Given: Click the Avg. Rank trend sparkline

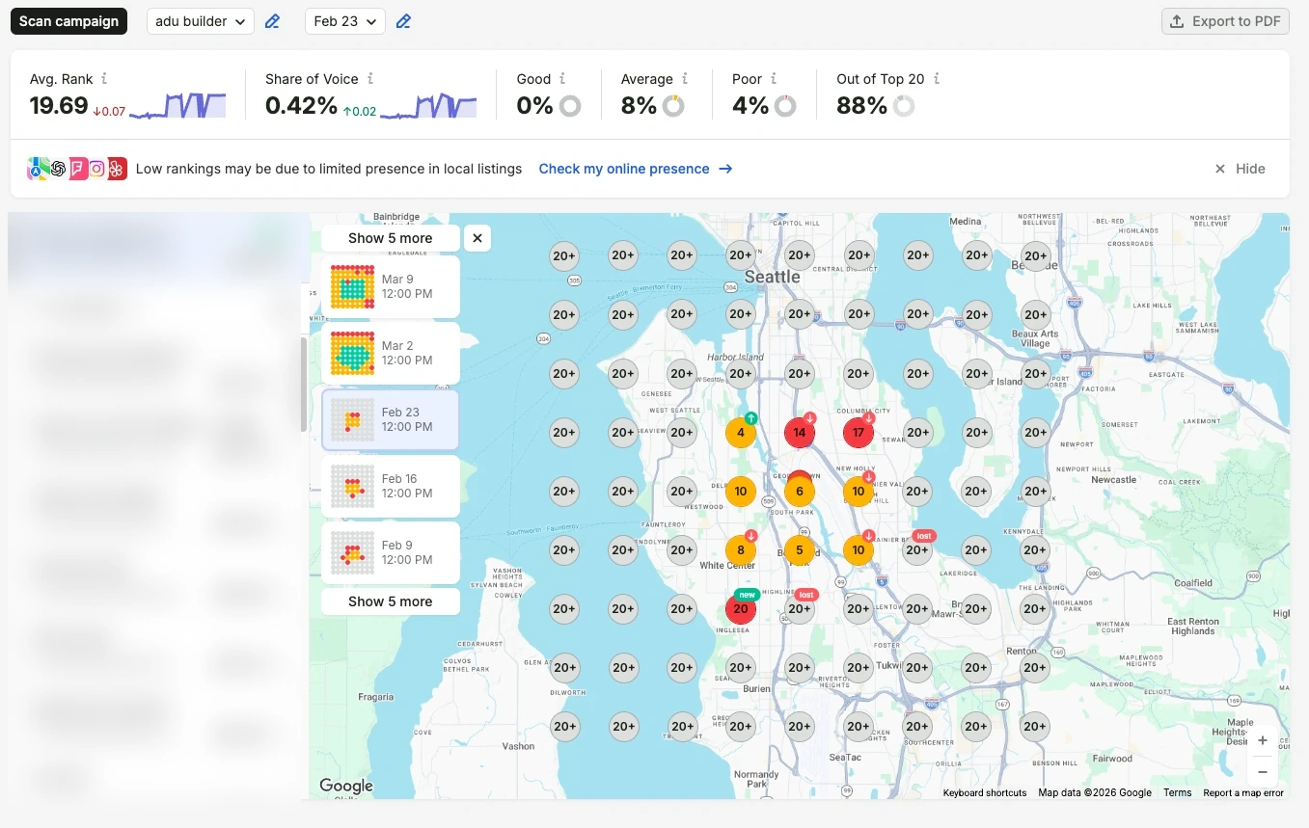Looking at the screenshot, I should 177,105.
